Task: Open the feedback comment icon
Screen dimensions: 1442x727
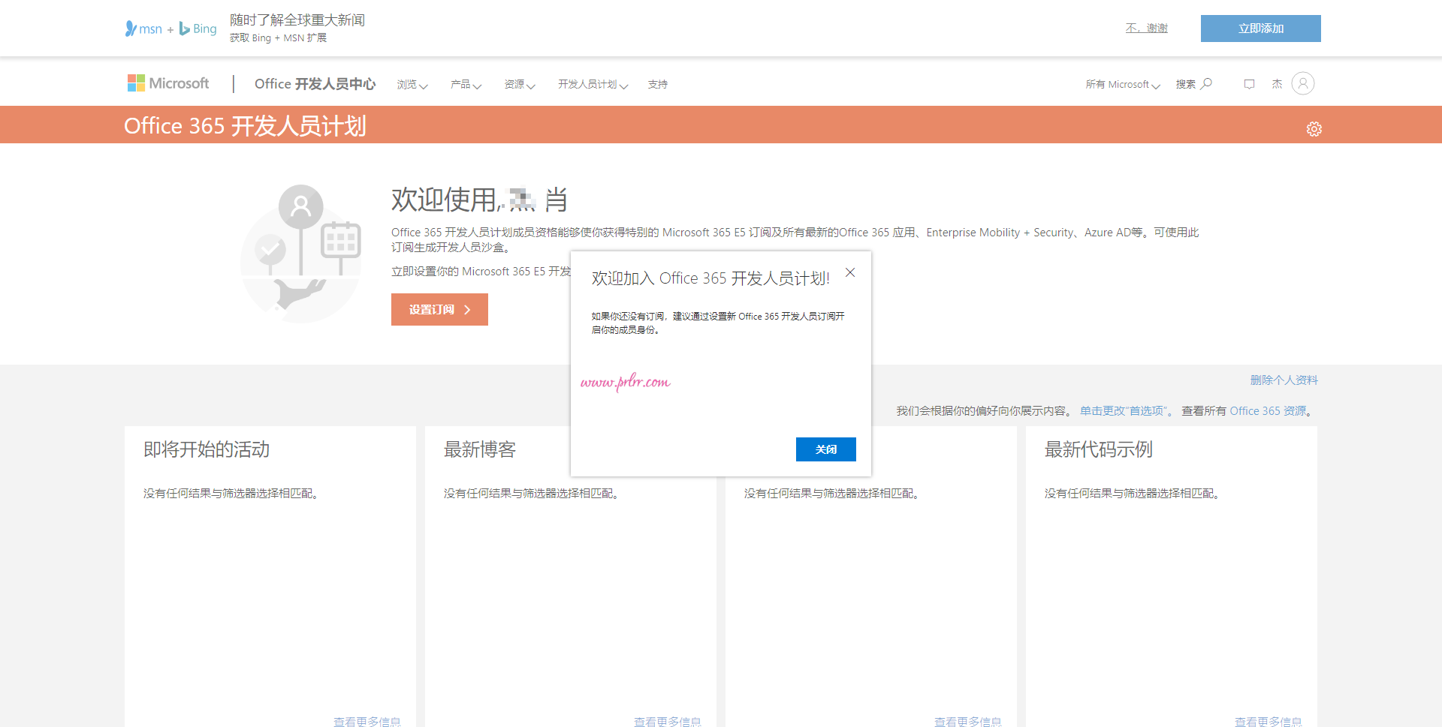Action: click(1248, 83)
